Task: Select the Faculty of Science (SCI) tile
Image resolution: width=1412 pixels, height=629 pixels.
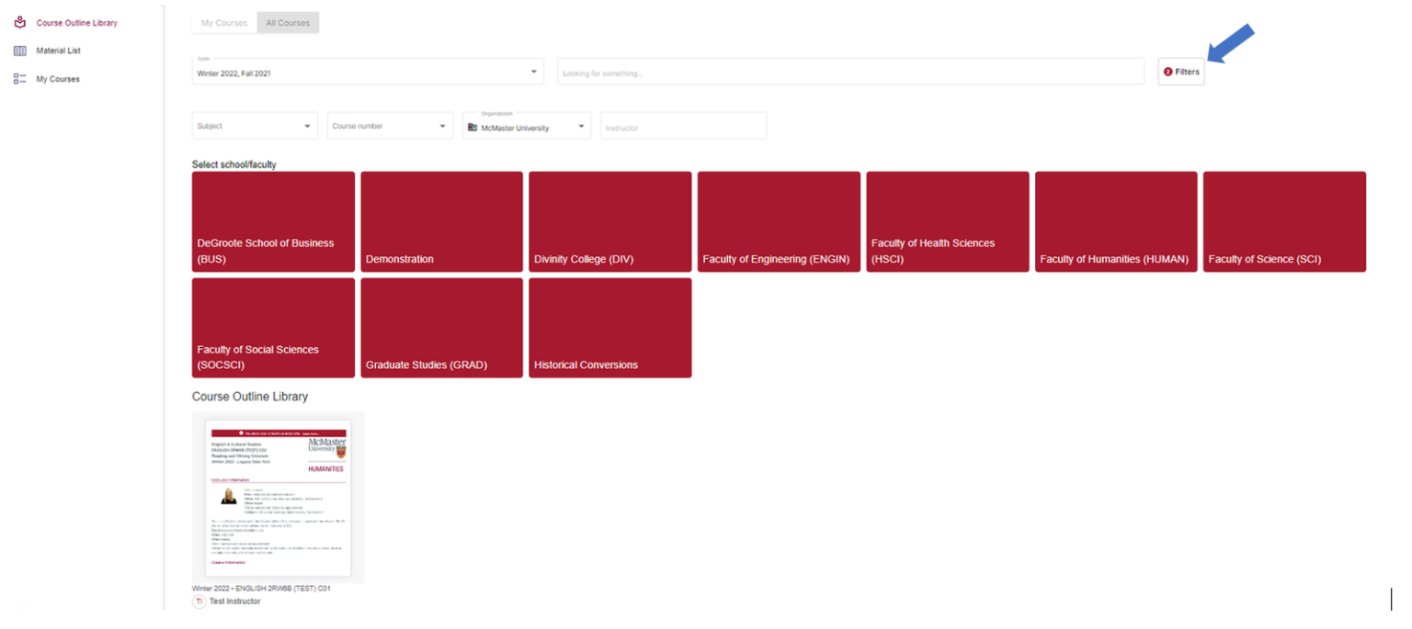Action: click(1284, 221)
